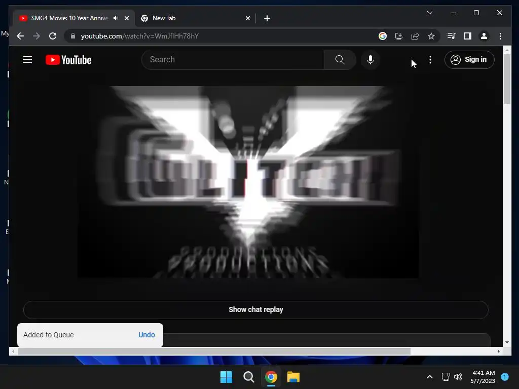Mute the SMG4 Movie tab audio
The image size is (519, 389).
116,18
